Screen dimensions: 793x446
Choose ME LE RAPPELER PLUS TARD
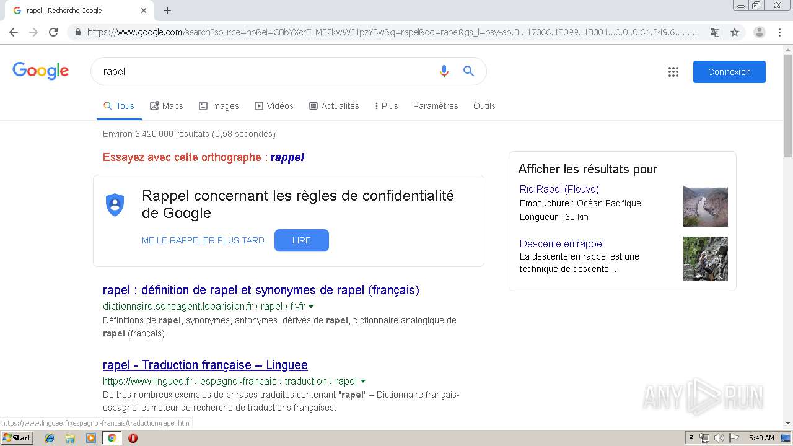click(203, 240)
